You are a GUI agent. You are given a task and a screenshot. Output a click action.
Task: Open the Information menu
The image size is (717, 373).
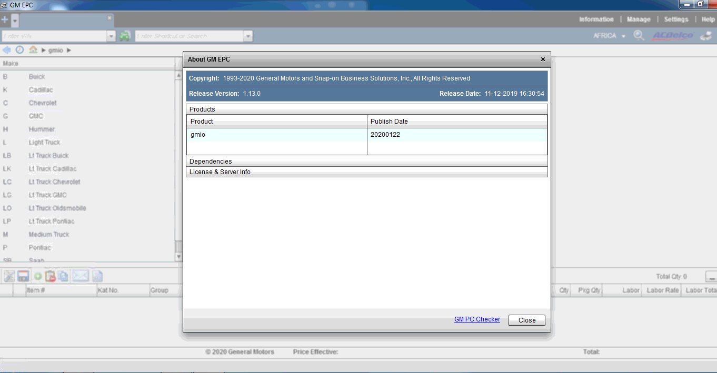click(596, 19)
